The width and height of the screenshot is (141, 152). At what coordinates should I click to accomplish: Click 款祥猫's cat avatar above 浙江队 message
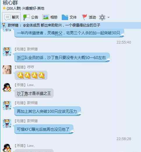point(7,52)
